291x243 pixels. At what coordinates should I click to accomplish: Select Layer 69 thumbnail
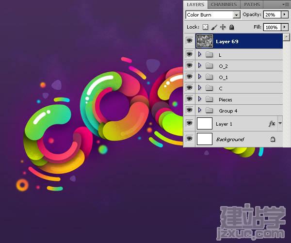tap(205, 41)
